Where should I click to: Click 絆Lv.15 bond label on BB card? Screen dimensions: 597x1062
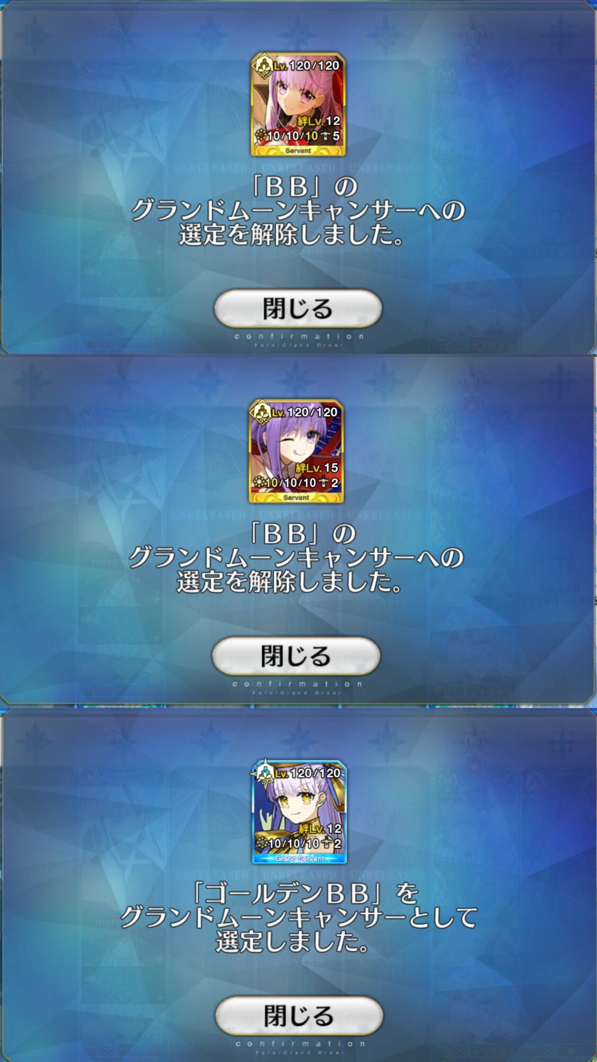click(317, 468)
